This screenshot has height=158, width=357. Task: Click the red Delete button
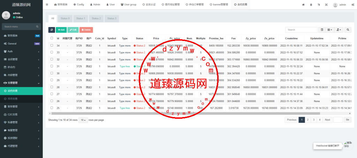point(86,30)
